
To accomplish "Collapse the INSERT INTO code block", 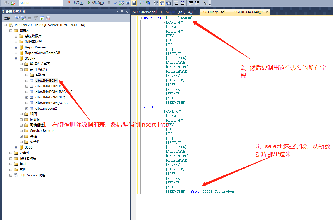I will [x=140, y=18].
